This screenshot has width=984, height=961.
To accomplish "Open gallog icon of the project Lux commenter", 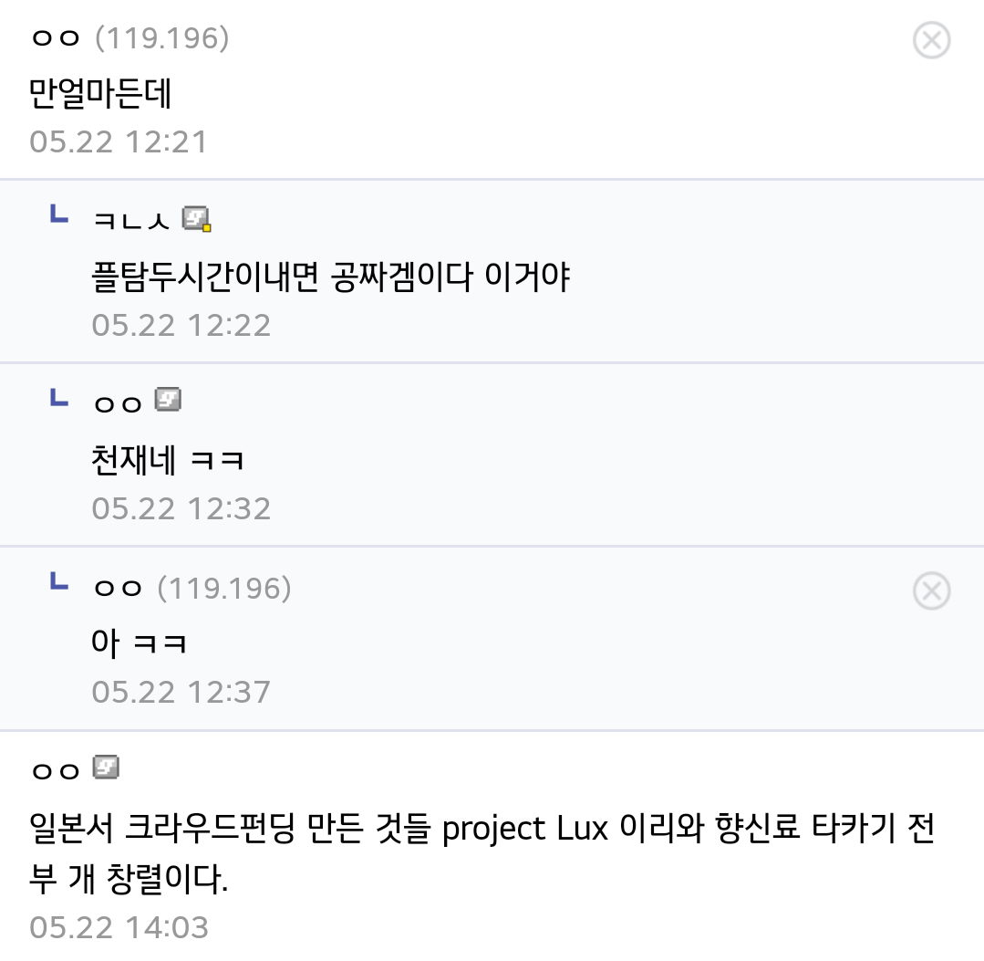I will coord(106,767).
